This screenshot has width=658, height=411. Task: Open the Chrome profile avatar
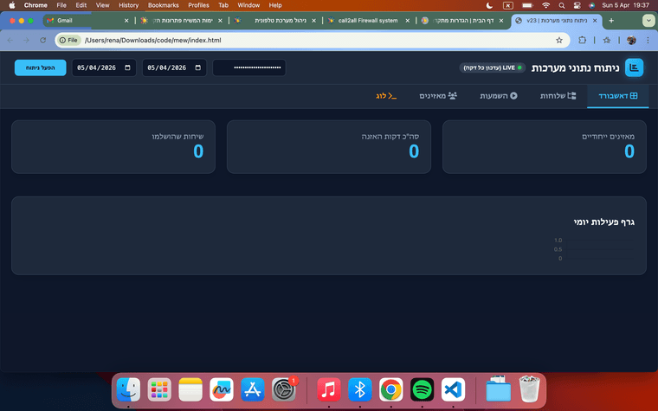631,41
